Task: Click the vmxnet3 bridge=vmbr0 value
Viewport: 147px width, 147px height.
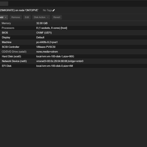Action: click(x=60, y=61)
